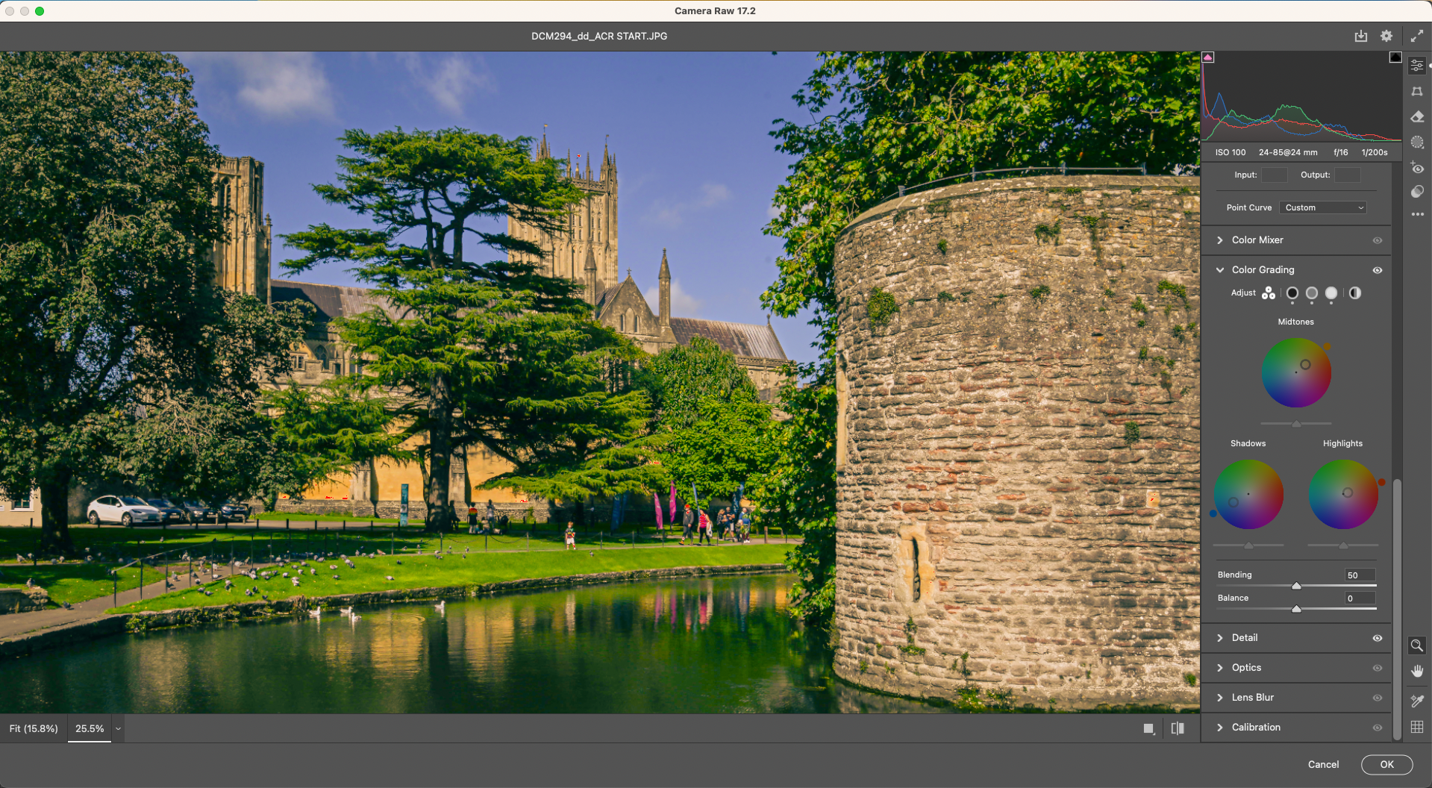Screen dimensions: 1432x788
Task: Click the Cancel button
Action: [1323, 764]
